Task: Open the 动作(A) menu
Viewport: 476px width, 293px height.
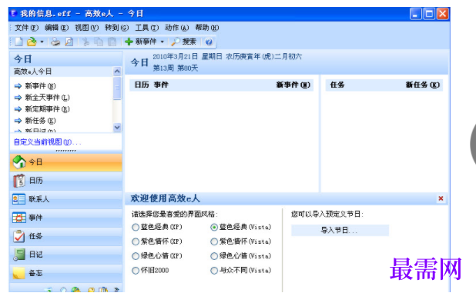Action: coord(176,28)
